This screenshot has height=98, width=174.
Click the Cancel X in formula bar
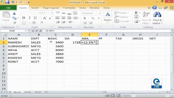(33, 31)
